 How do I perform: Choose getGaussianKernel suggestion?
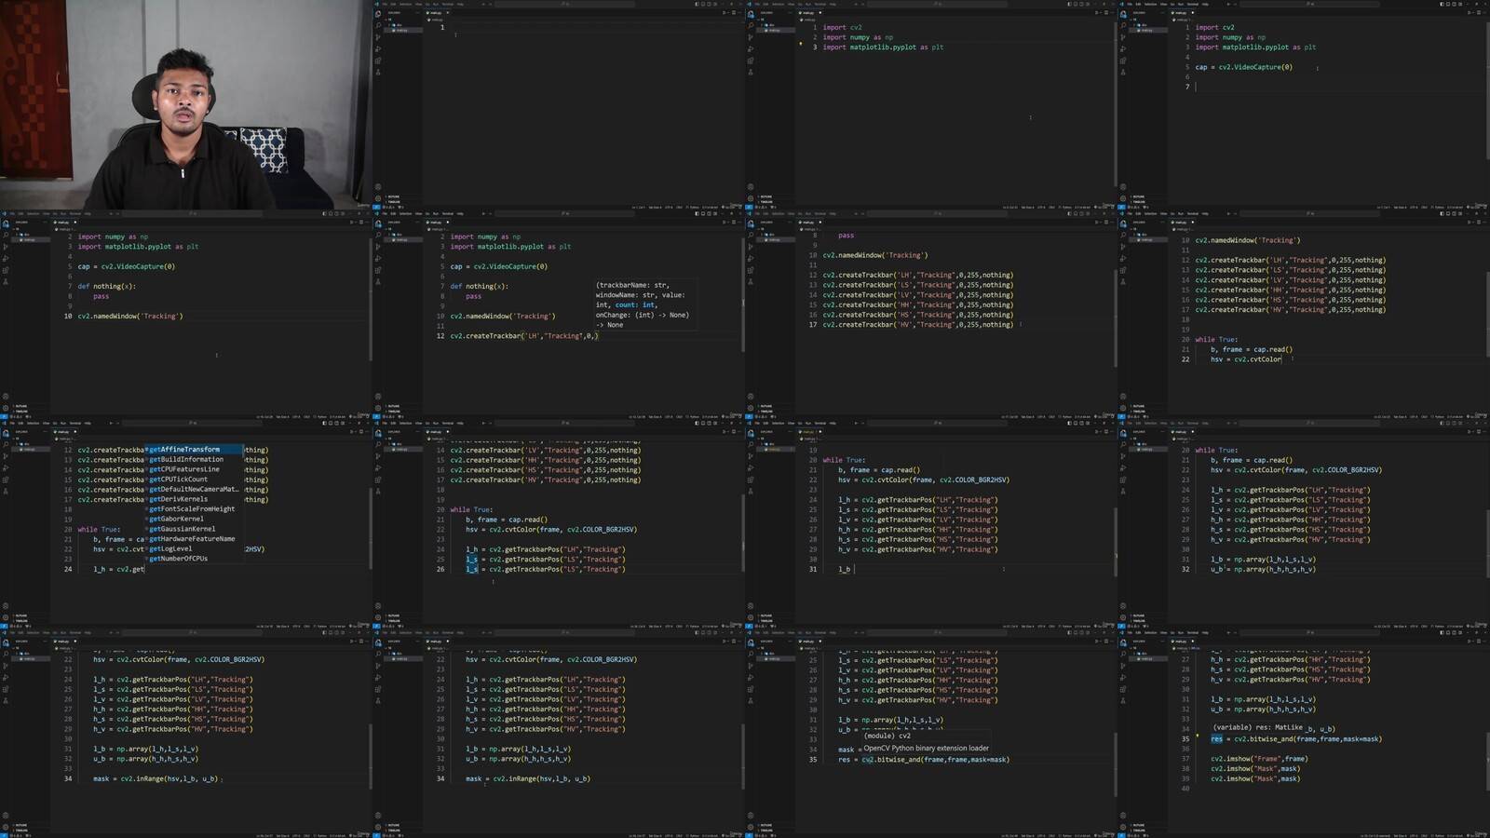194,529
